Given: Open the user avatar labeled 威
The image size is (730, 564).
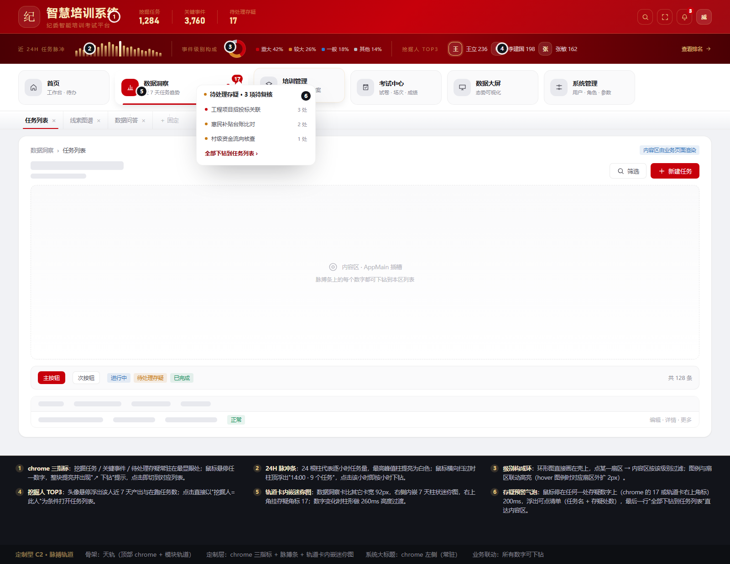Looking at the screenshot, I should [x=704, y=17].
